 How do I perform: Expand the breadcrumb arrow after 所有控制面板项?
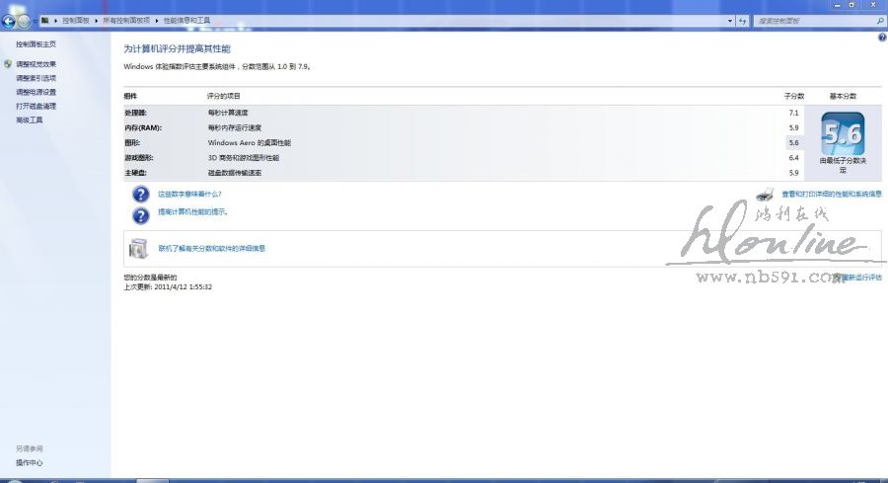[x=156, y=20]
